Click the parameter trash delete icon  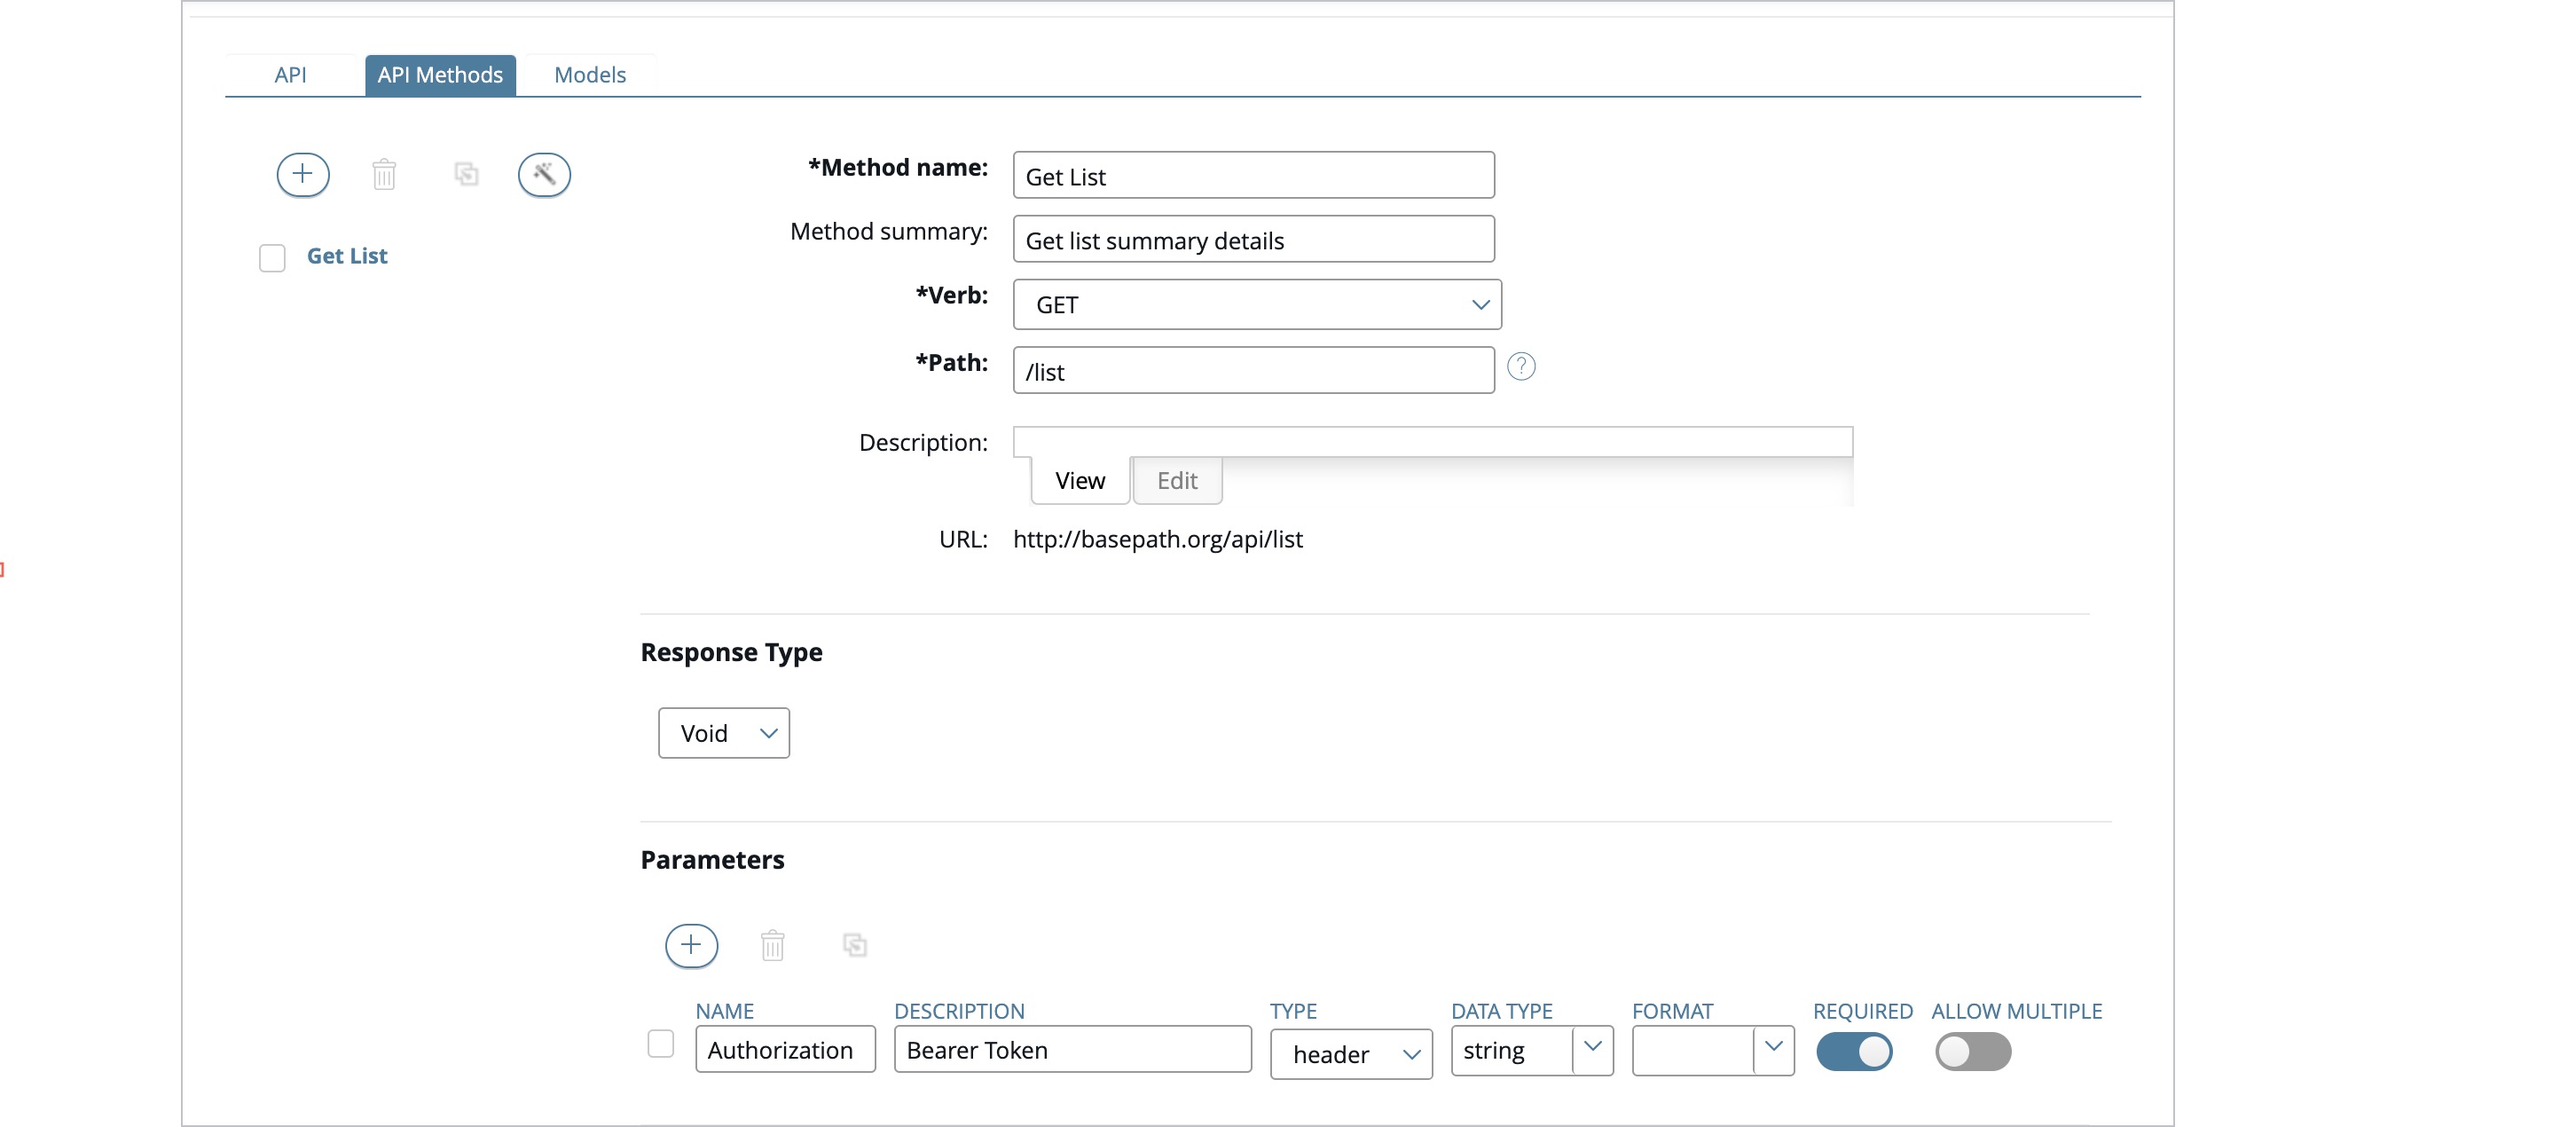[772, 945]
